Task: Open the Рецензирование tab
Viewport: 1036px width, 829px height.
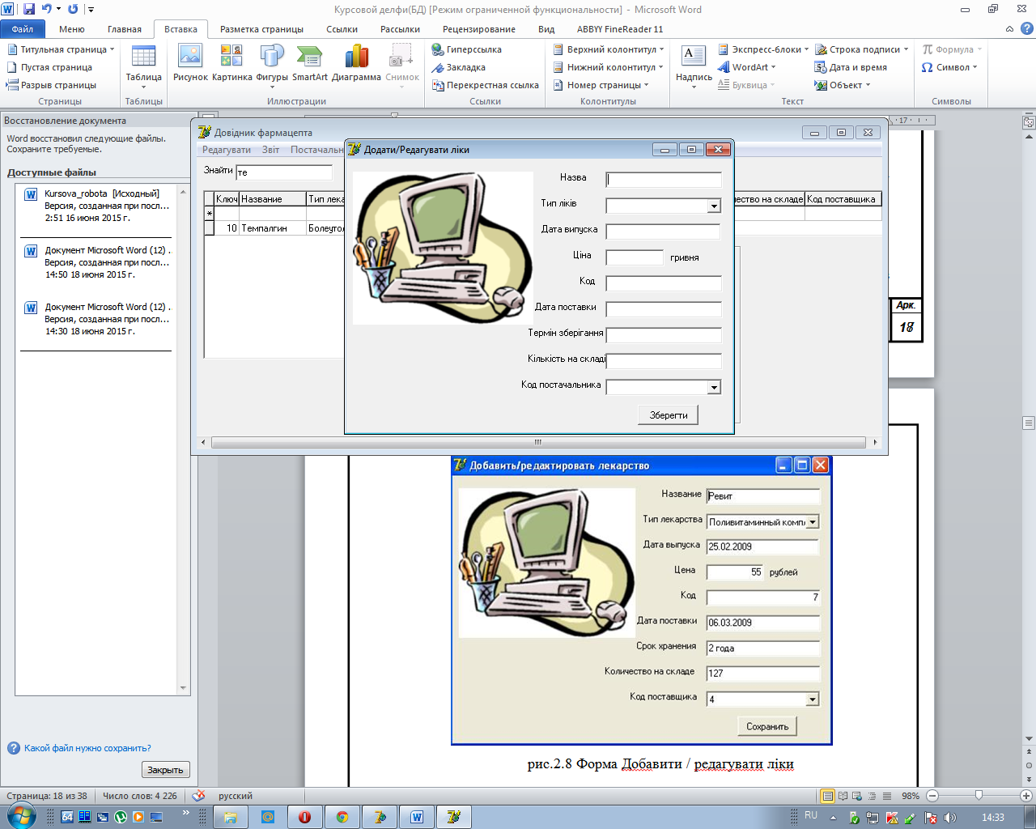Action: [x=479, y=29]
